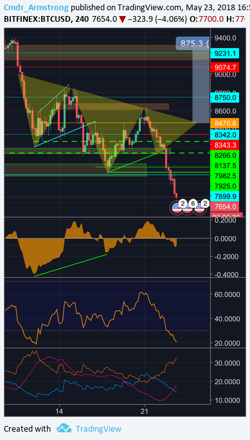Click the current price 7654.0 label

click(x=225, y=207)
